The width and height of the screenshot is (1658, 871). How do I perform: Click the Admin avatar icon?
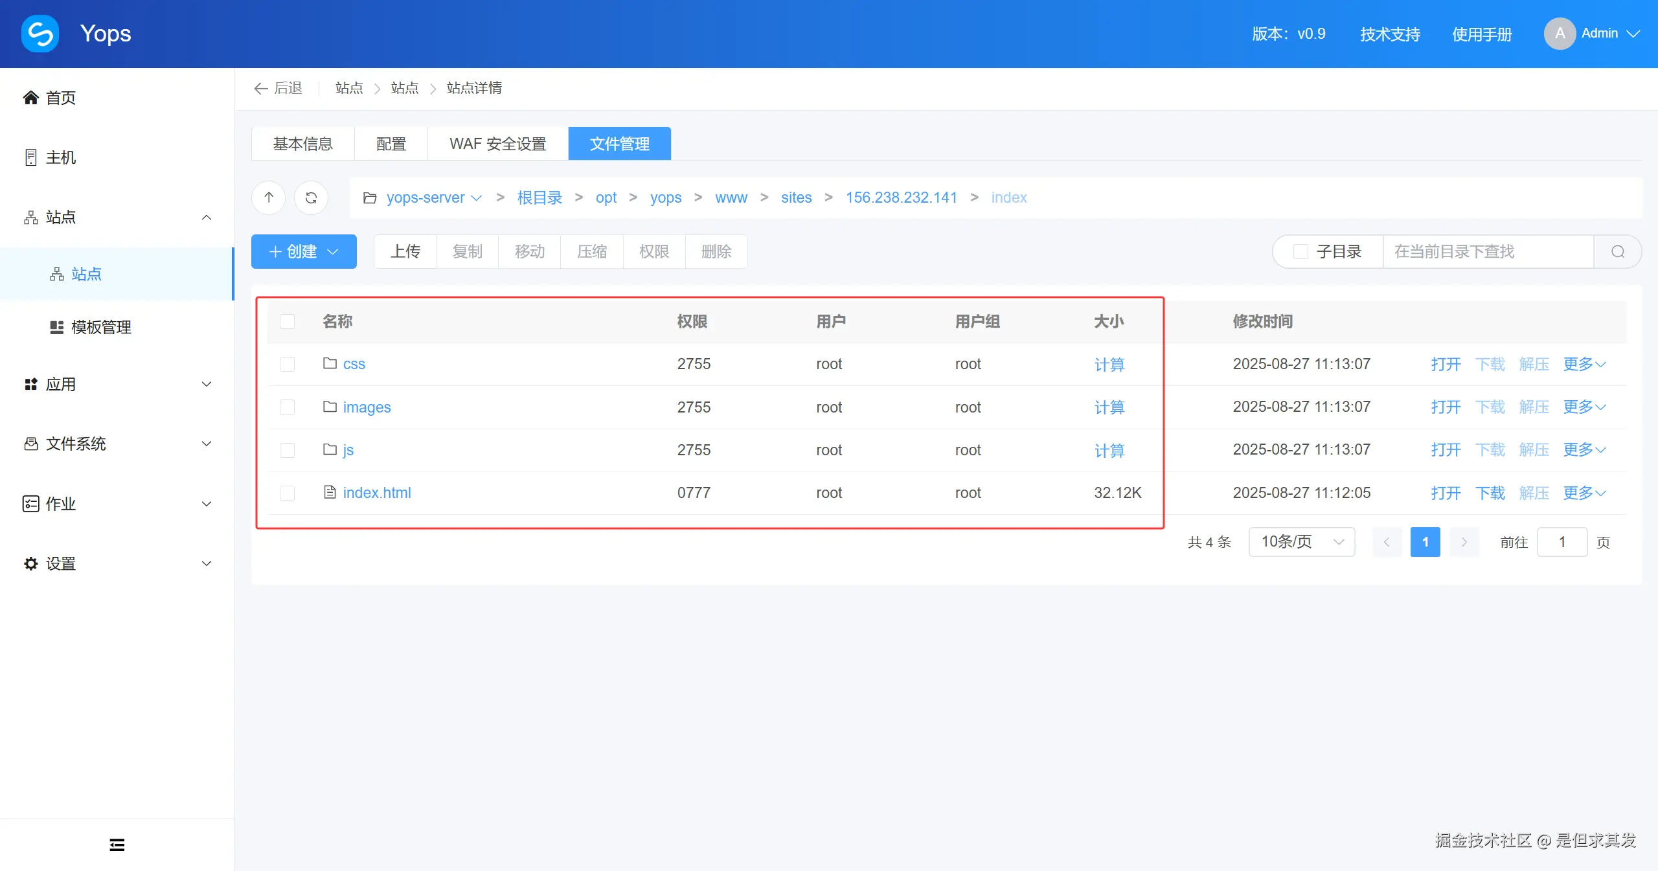click(1560, 34)
